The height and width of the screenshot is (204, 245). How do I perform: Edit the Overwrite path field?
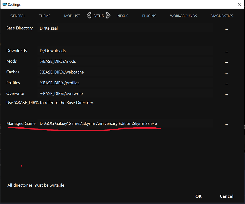click(x=125, y=94)
